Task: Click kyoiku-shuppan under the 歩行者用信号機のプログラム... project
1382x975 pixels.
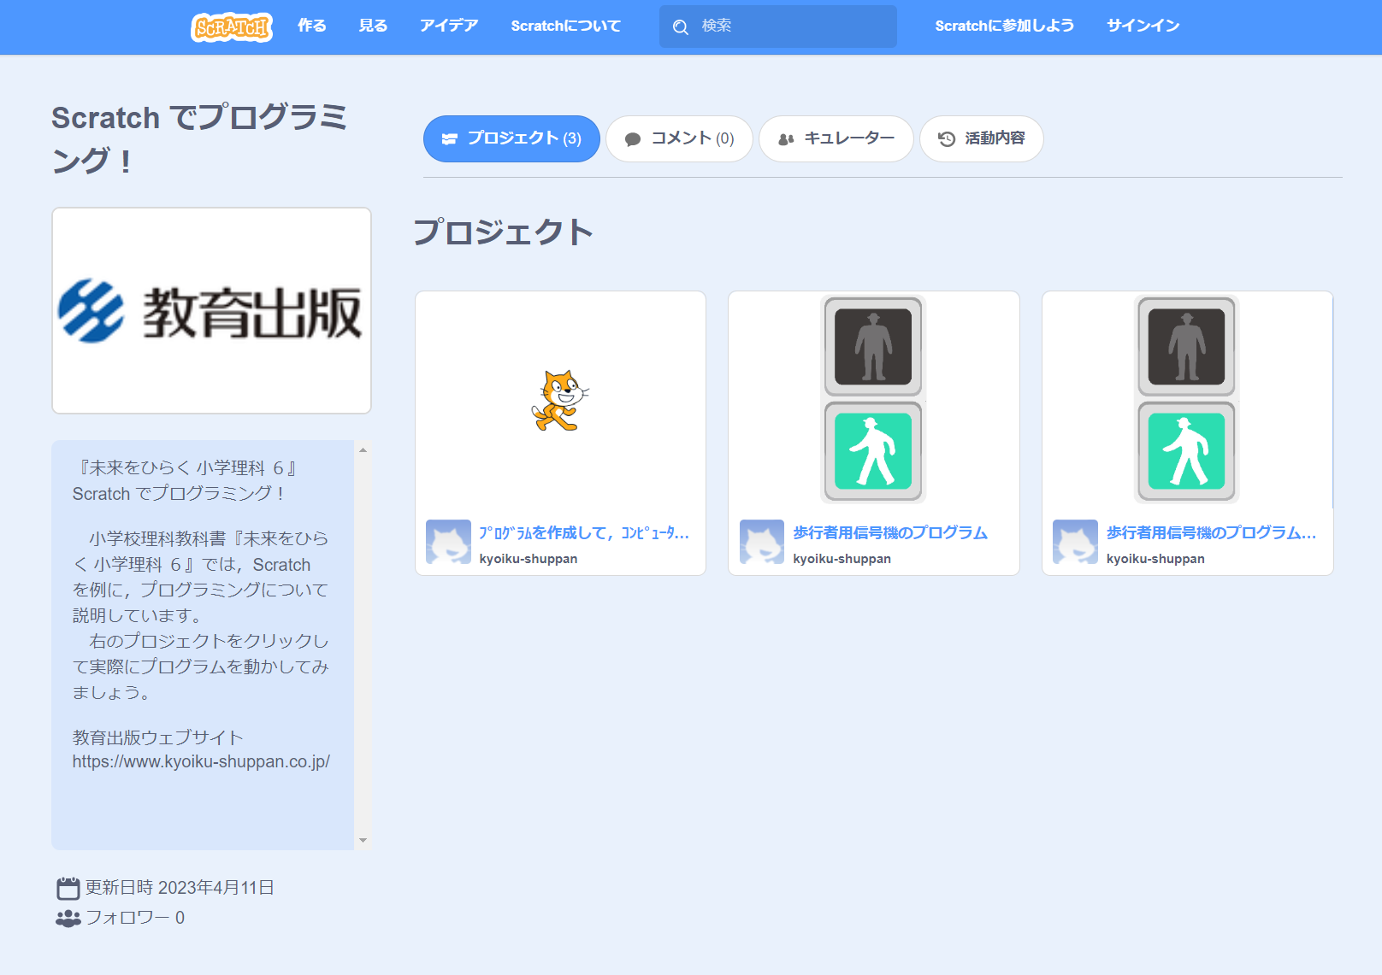Action: [1155, 559]
